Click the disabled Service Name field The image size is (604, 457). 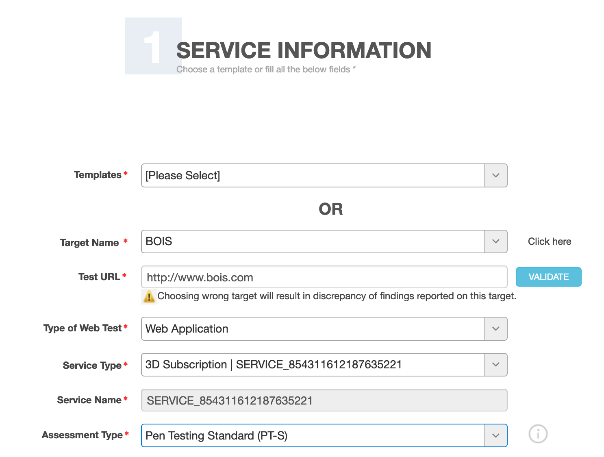pyautogui.click(x=324, y=400)
